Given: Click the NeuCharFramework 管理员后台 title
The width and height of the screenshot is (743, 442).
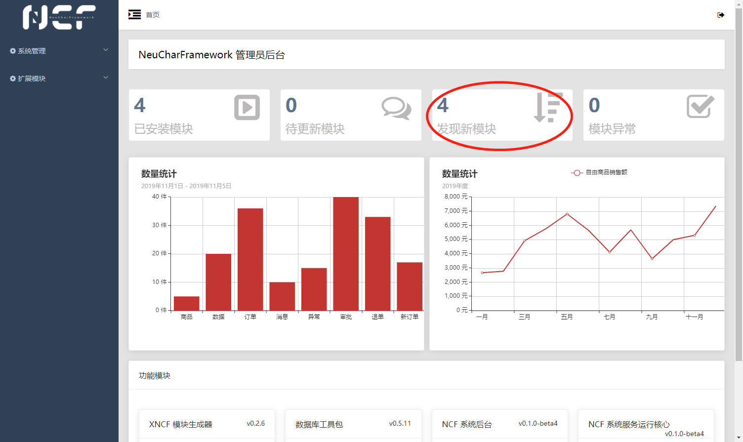Looking at the screenshot, I should tap(212, 55).
